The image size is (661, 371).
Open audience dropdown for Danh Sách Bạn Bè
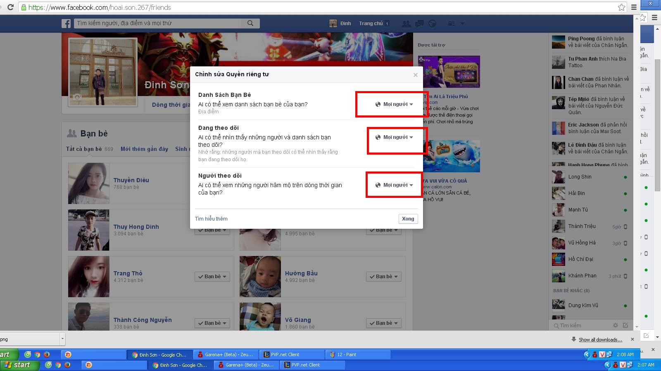pos(394,104)
